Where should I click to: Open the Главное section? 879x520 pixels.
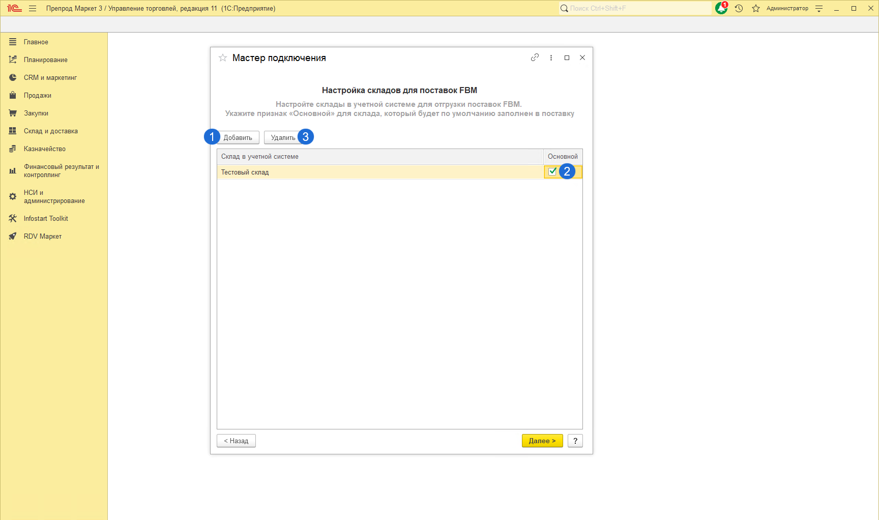[x=36, y=42]
